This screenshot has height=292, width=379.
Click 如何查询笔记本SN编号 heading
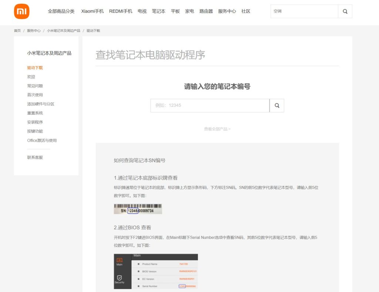pyautogui.click(x=140, y=160)
